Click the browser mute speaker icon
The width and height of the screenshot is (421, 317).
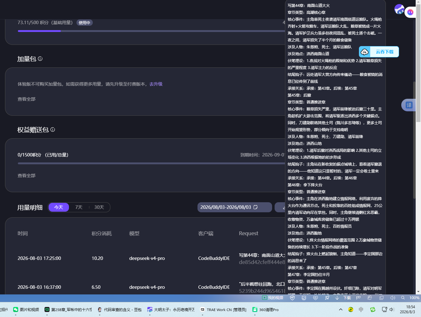pyautogui.click(x=393, y=298)
